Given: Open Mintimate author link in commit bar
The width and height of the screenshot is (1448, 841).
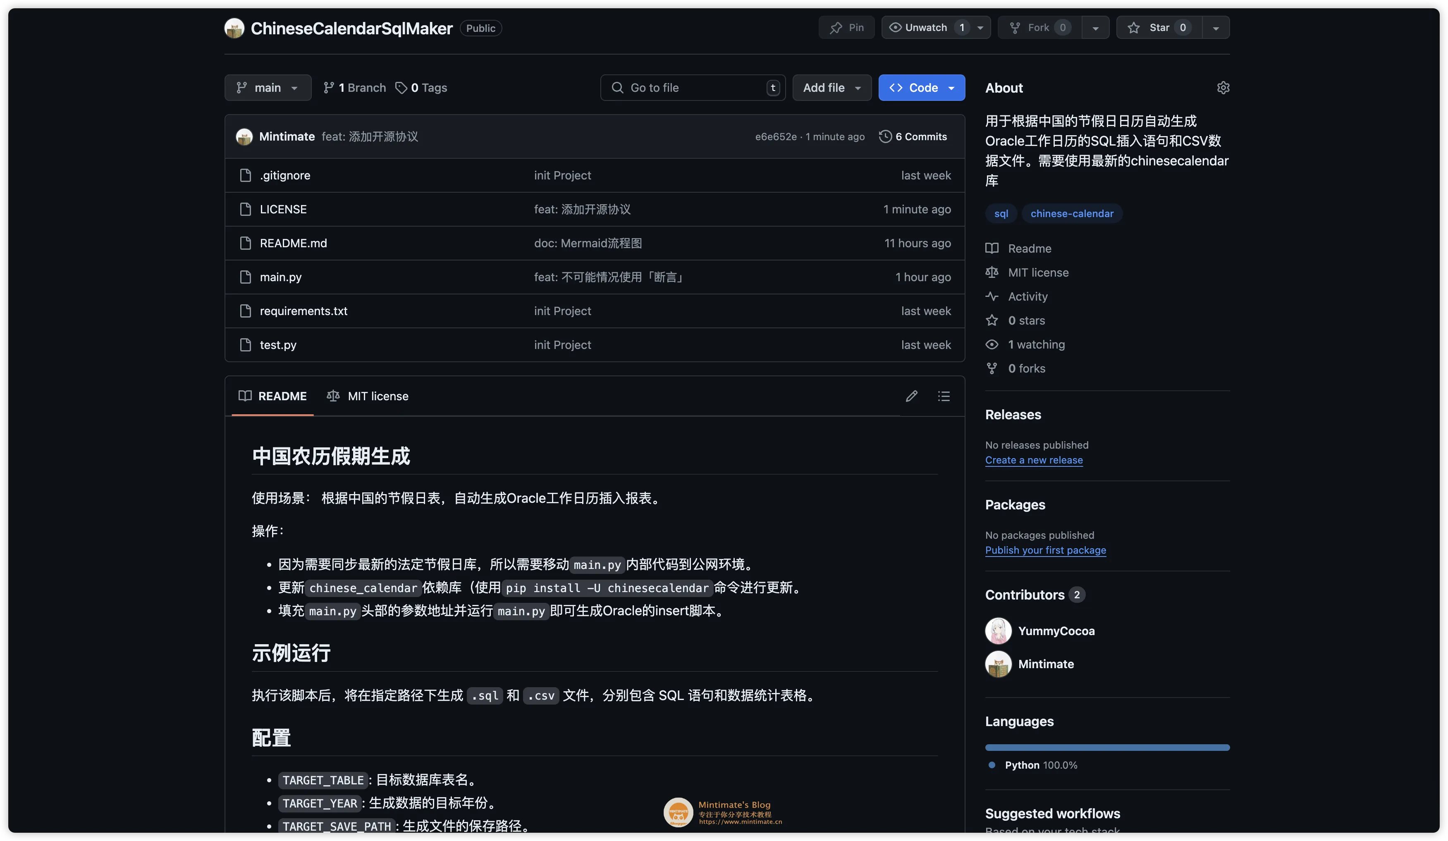Looking at the screenshot, I should [287, 137].
